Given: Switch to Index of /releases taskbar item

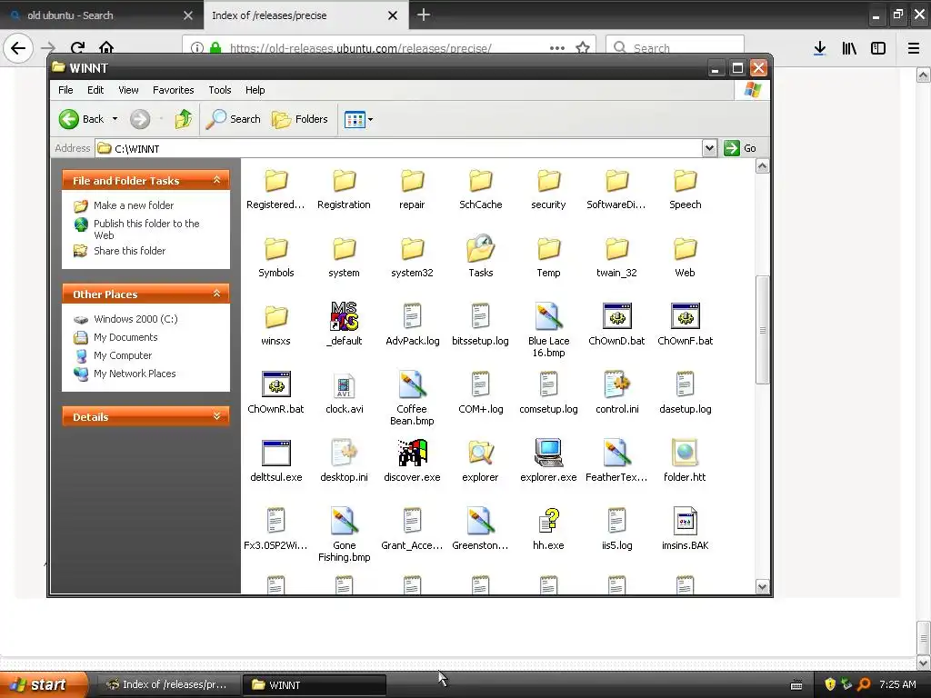Looking at the screenshot, I should (x=168, y=685).
